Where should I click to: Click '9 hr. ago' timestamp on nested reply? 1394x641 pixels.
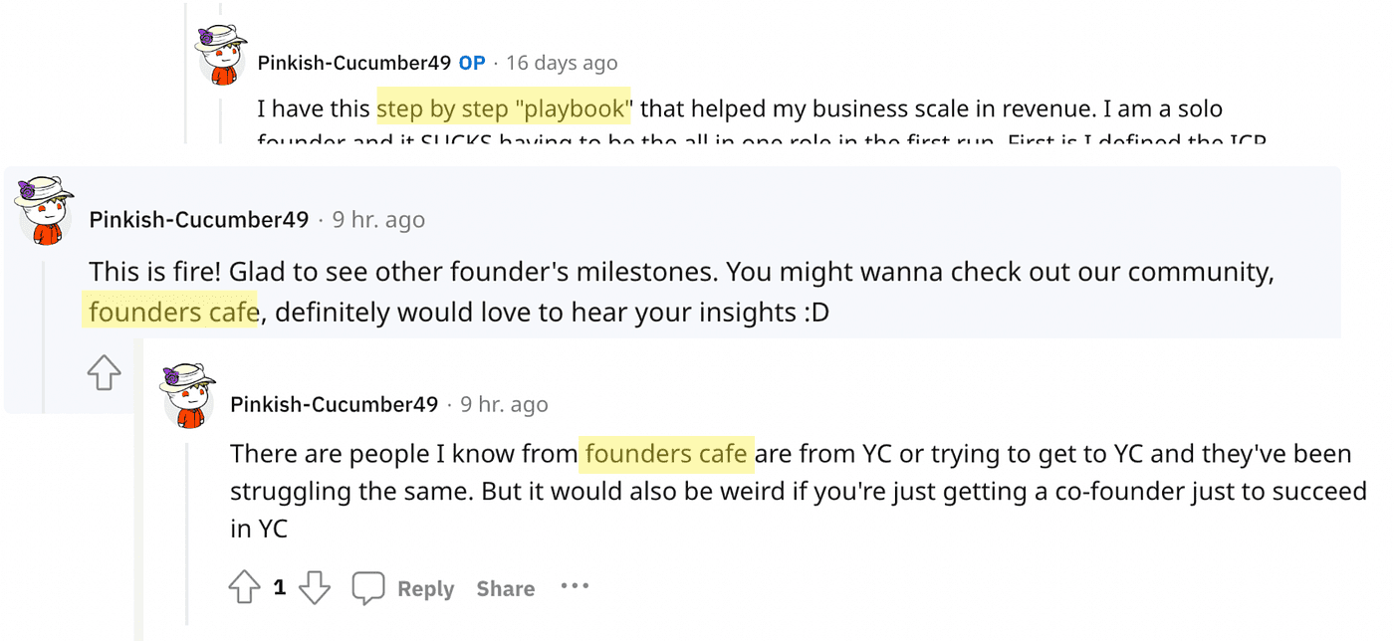pyautogui.click(x=504, y=405)
